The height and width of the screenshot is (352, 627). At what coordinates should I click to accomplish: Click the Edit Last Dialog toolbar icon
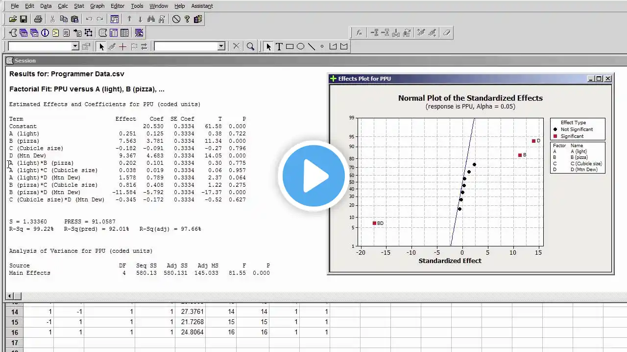[115, 19]
